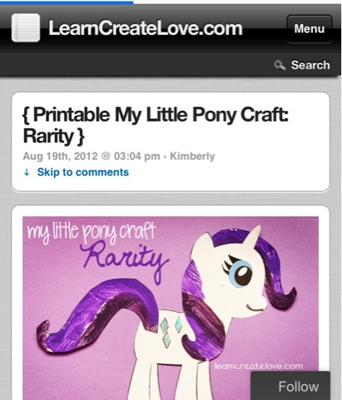Click the post date Aug 19th, 2012
342x400 pixels.
pos(60,156)
